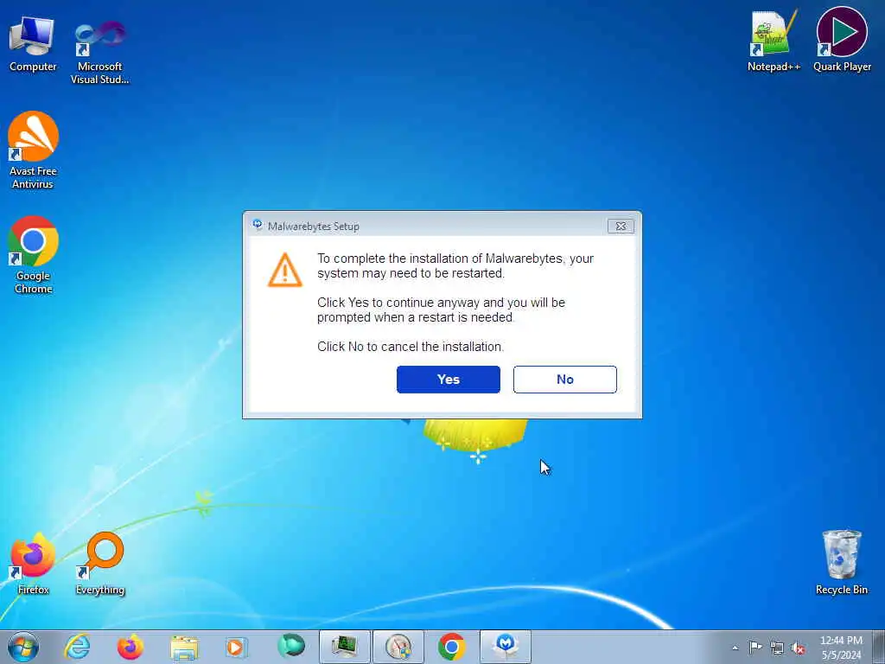Click the Show Desktop strip on the taskbar
The image size is (885, 664).
880,647
